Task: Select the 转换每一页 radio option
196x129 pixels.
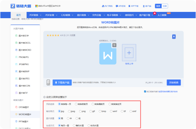Action: pos(59,104)
